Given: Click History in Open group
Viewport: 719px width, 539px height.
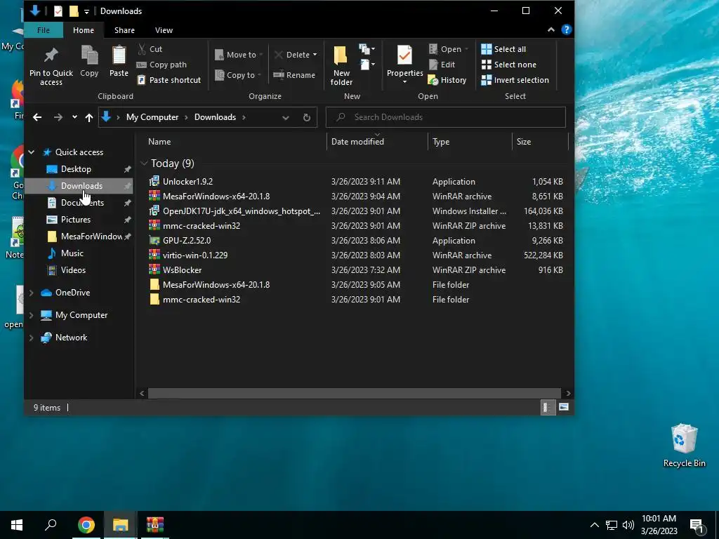Looking at the screenshot, I should tap(447, 80).
